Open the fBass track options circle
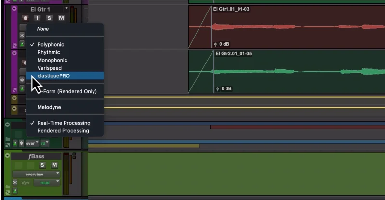Screen dimensions: 385x200 pos(7,156)
